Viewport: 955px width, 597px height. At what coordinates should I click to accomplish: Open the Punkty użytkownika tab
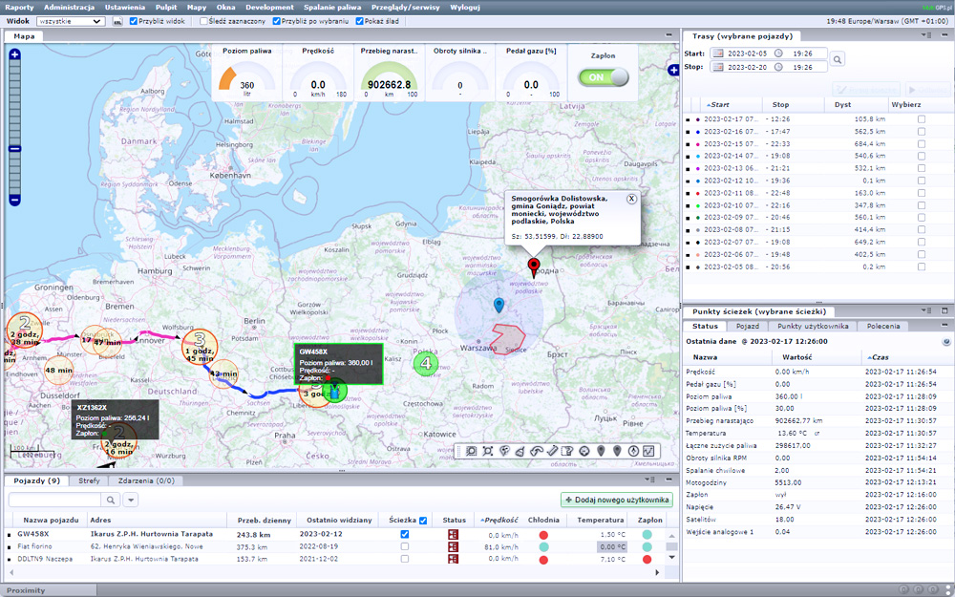[x=813, y=326]
